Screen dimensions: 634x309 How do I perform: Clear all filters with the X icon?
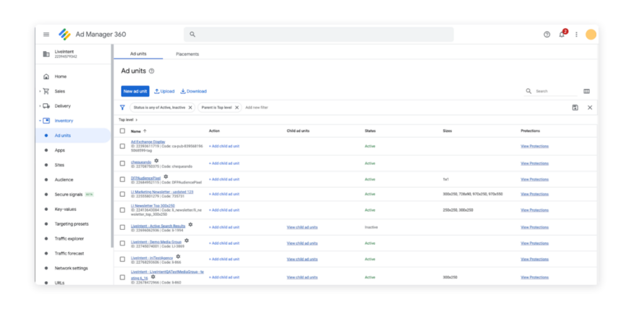[x=590, y=108]
